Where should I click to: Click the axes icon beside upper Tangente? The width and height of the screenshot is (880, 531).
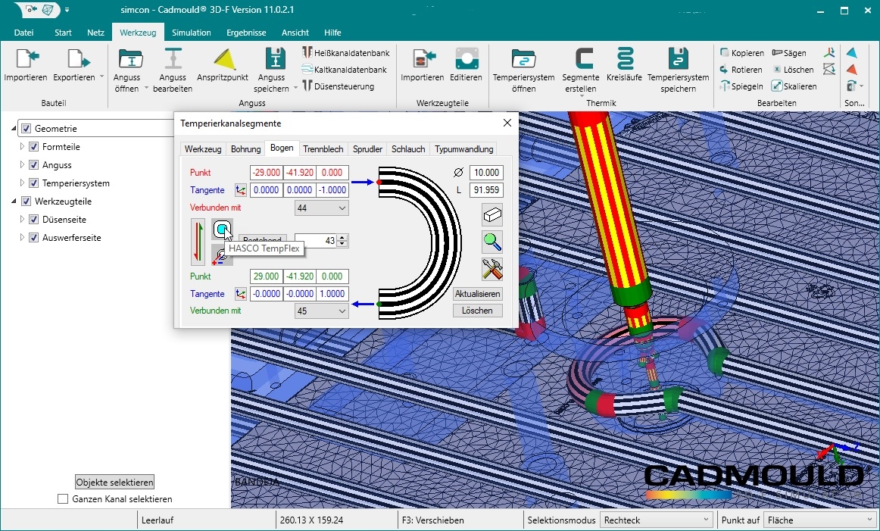(x=241, y=190)
